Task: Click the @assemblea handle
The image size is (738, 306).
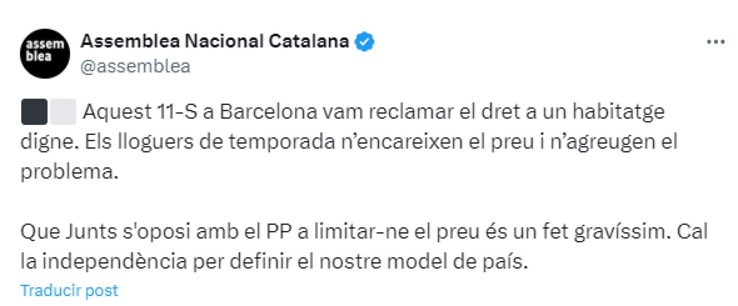Action: [135, 66]
